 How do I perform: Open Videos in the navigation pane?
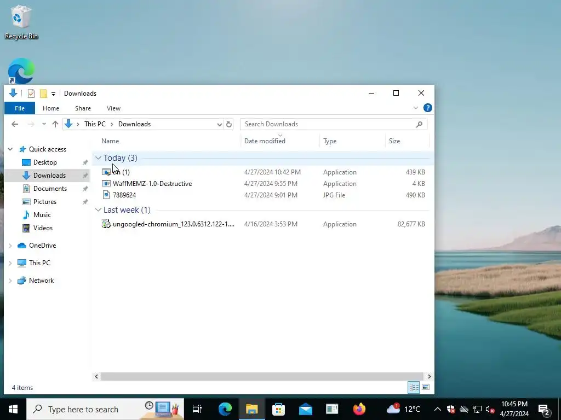pyautogui.click(x=43, y=228)
